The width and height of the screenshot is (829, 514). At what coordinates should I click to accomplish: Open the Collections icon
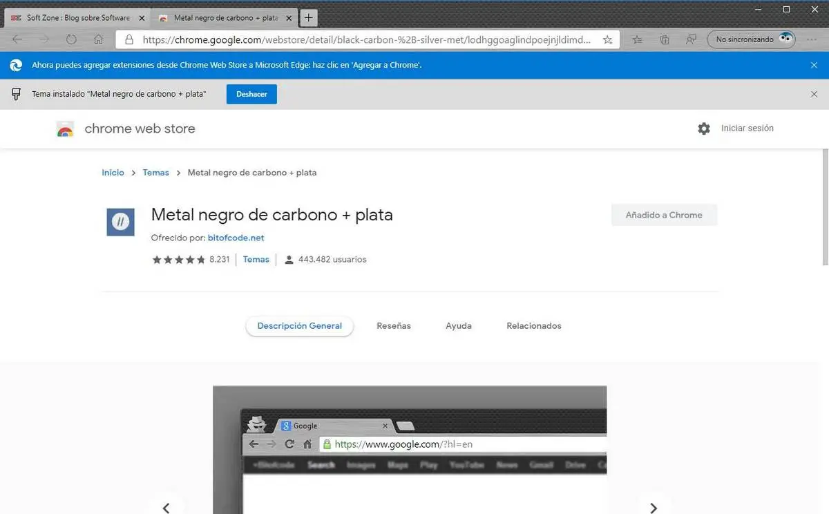(x=665, y=40)
